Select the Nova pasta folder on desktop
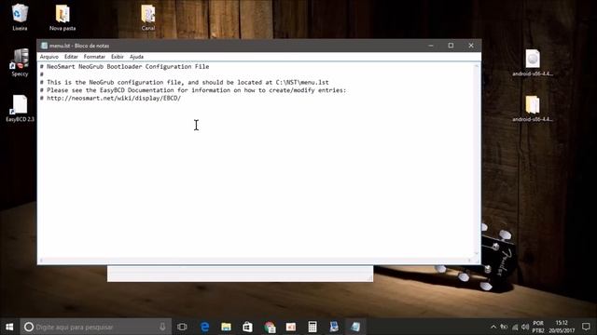The image size is (597, 335). (x=62, y=18)
